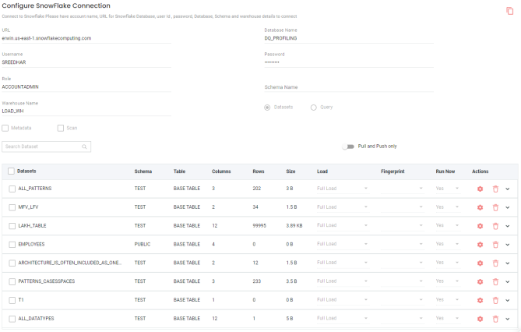This screenshot has height=332, width=521.
Task: Sort table by Rows column header
Action: [x=258, y=171]
